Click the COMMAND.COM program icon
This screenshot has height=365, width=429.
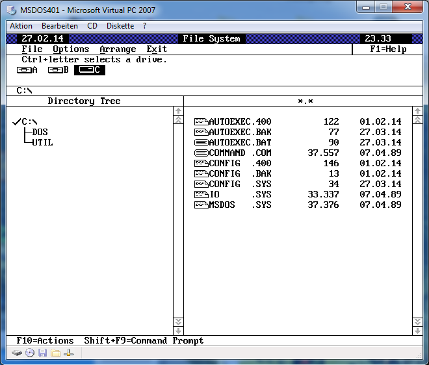click(x=201, y=153)
